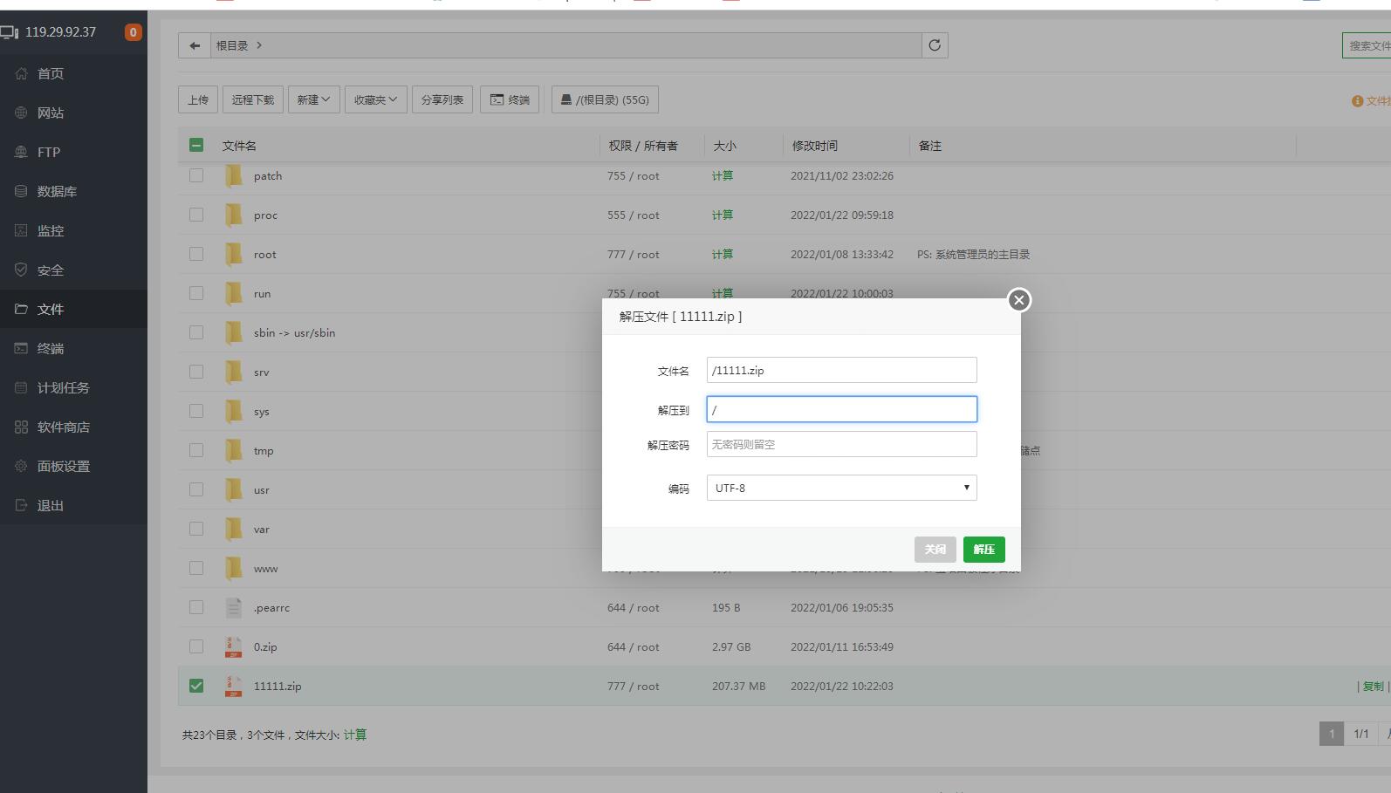Click the patch folder icon
This screenshot has height=793, width=1391.
click(x=233, y=176)
